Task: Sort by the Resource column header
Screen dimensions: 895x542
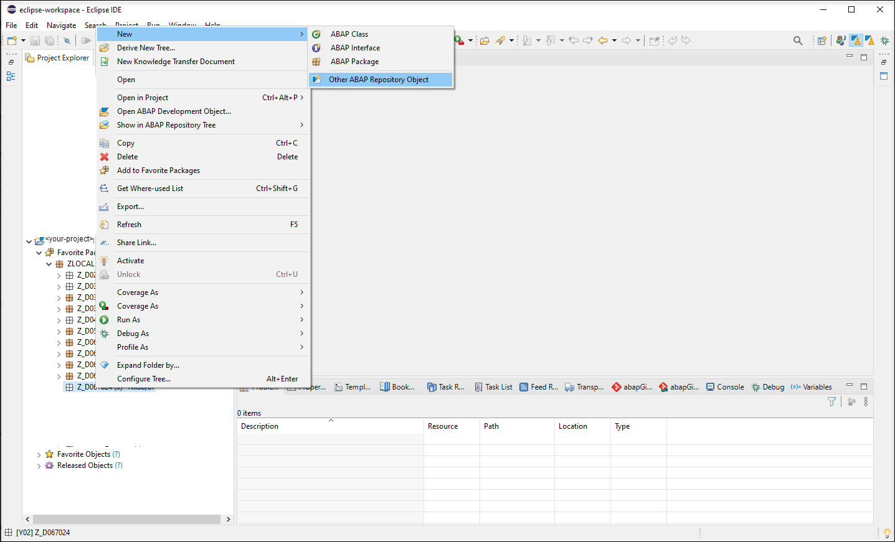Action: pyautogui.click(x=452, y=426)
